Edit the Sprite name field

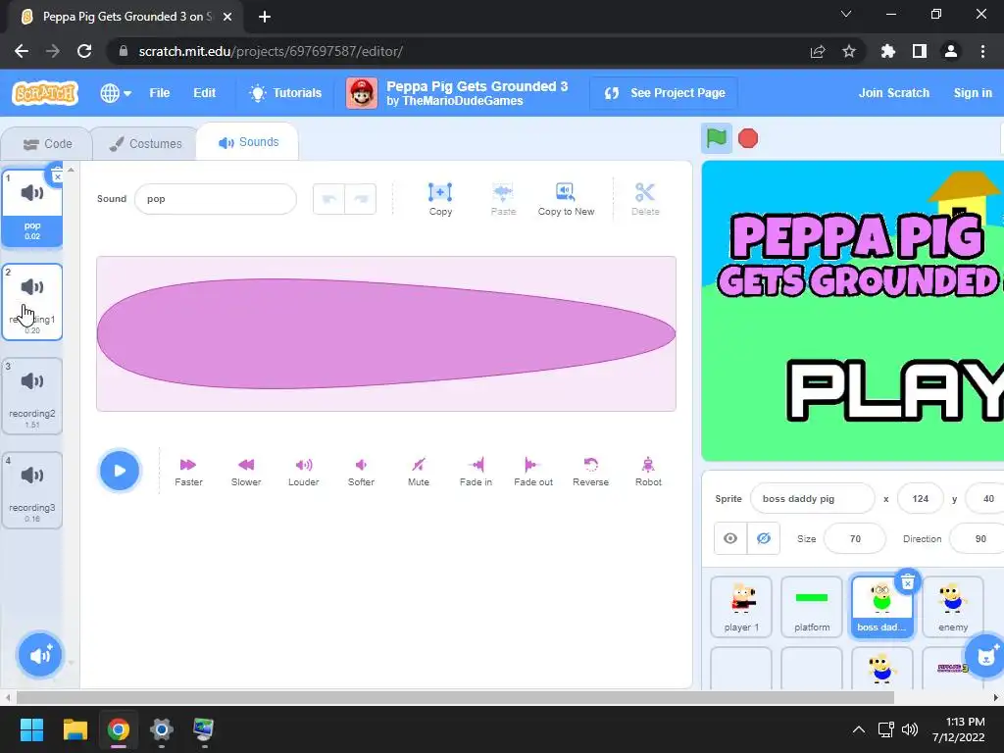click(x=812, y=499)
